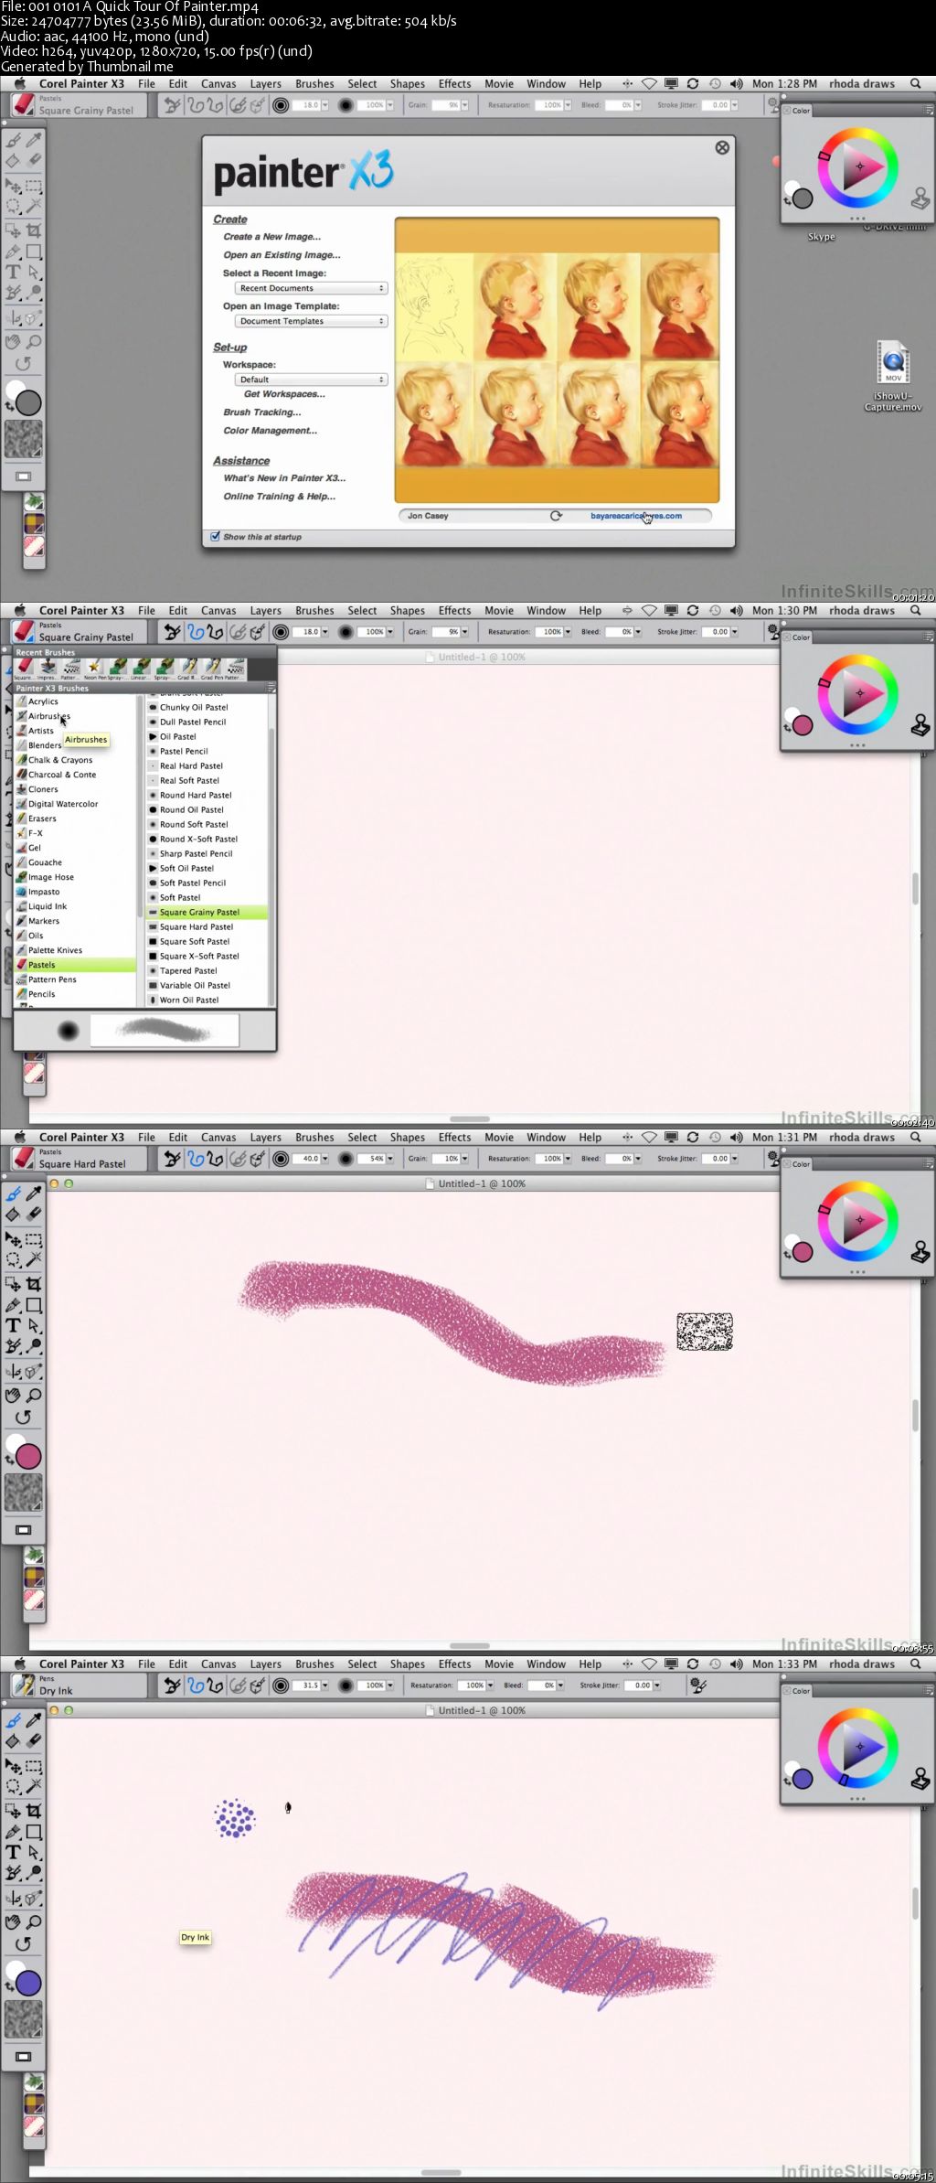This screenshot has height=2183, width=936.
Task: Open the 54% opacity dropdown arrow
Action: coord(390,1159)
